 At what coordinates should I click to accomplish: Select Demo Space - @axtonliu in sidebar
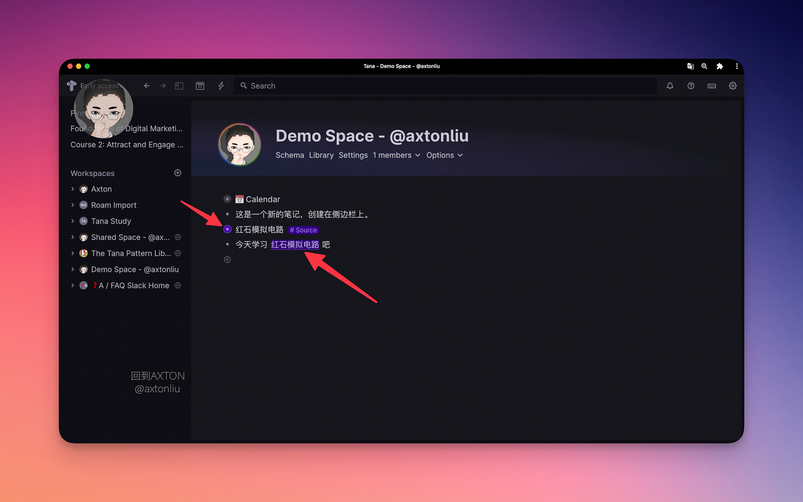(135, 269)
